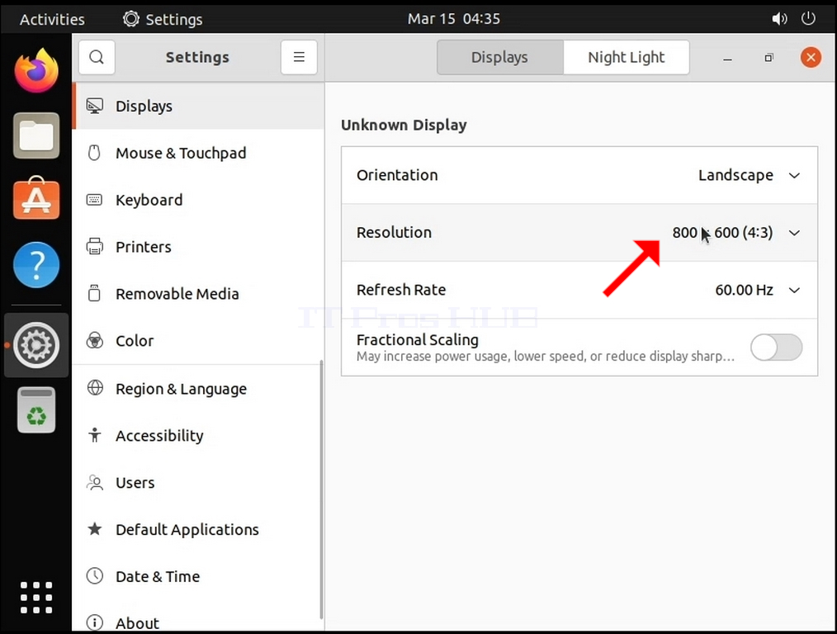The width and height of the screenshot is (837, 634).
Task: Expand the Orientation chevron
Action: [794, 176]
